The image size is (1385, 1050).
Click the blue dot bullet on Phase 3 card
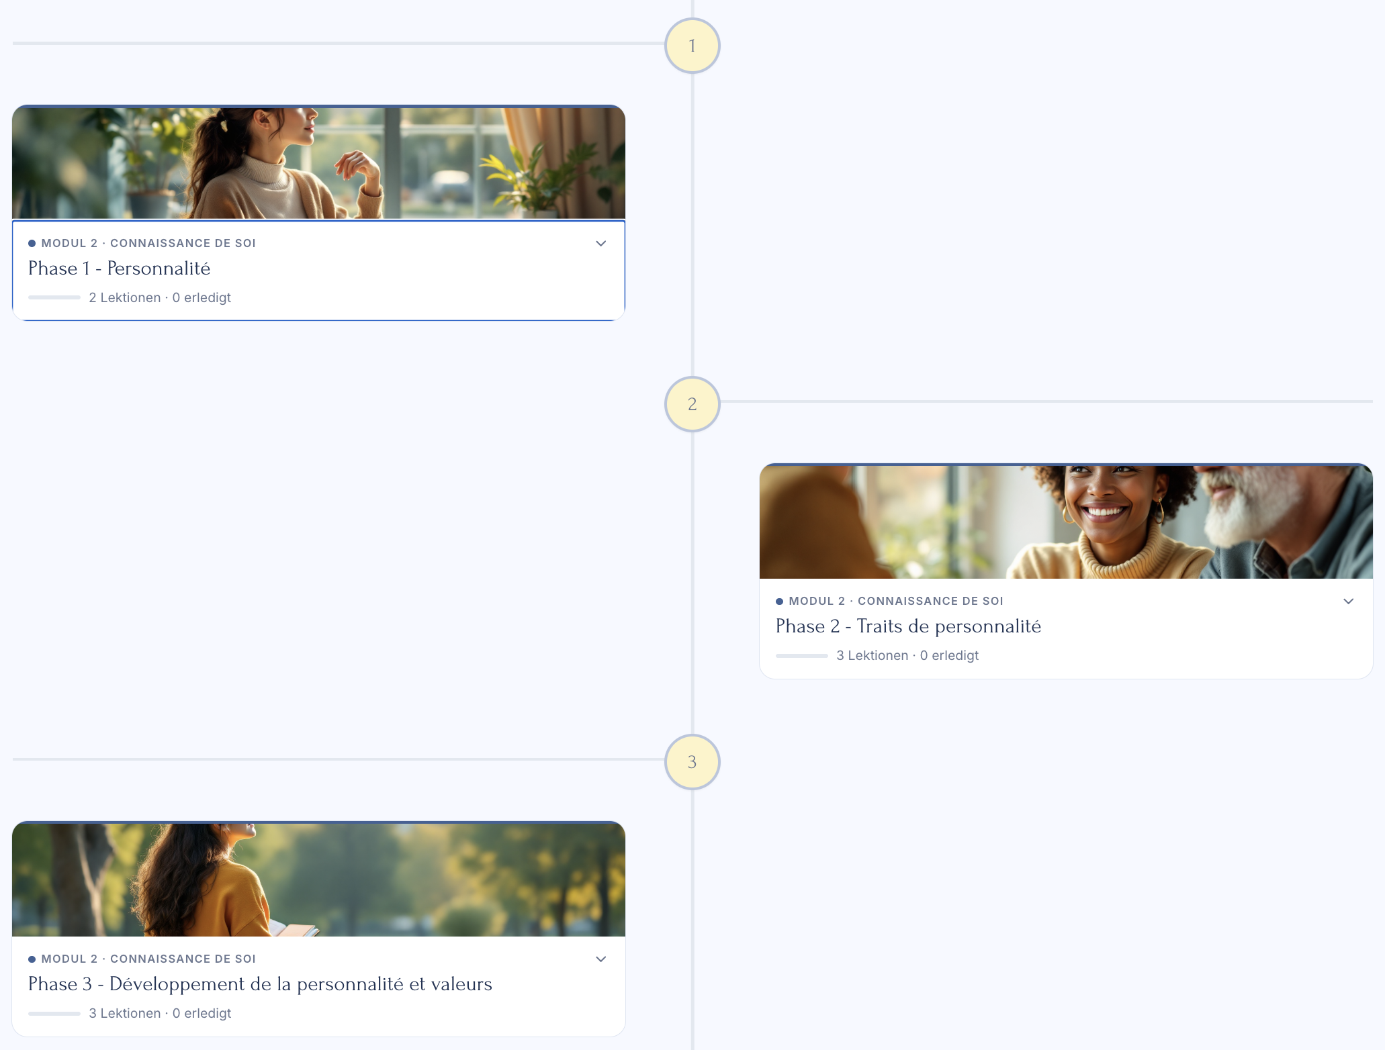point(32,959)
